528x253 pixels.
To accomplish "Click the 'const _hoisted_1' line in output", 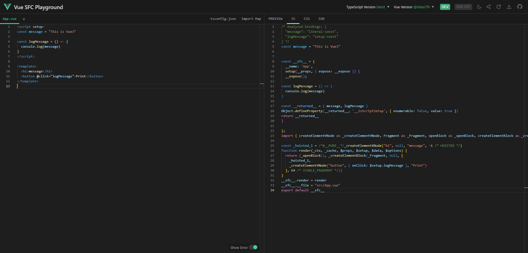I will pos(372,146).
